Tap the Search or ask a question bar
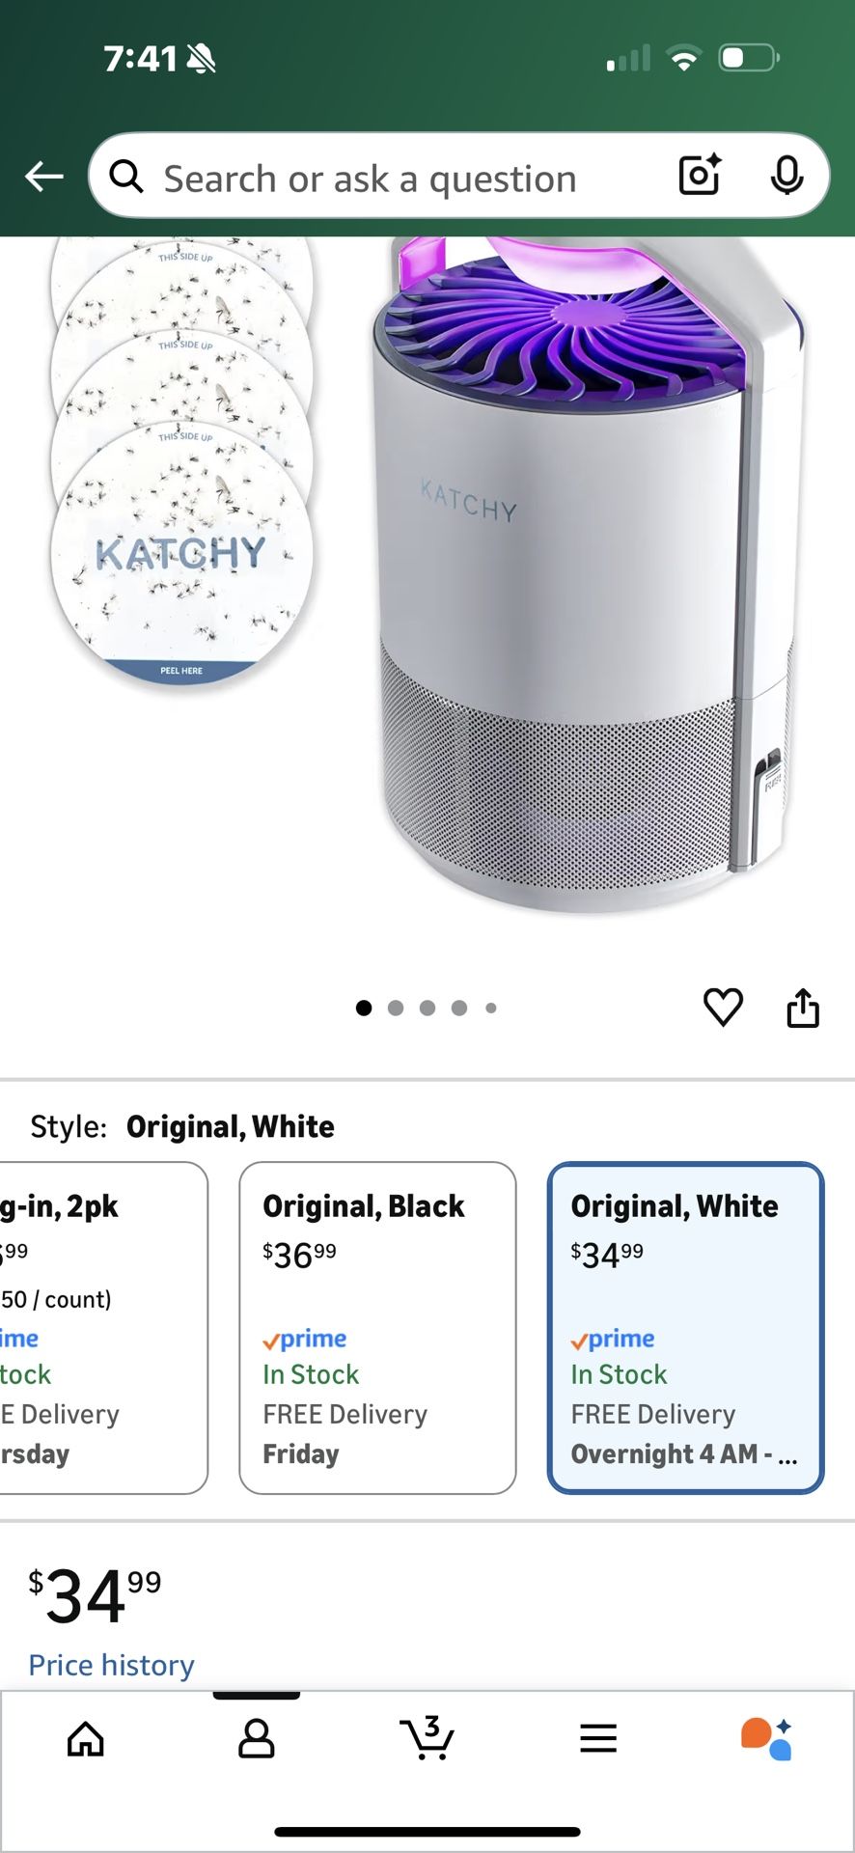Screen dimensions: 855x1853 [386, 177]
